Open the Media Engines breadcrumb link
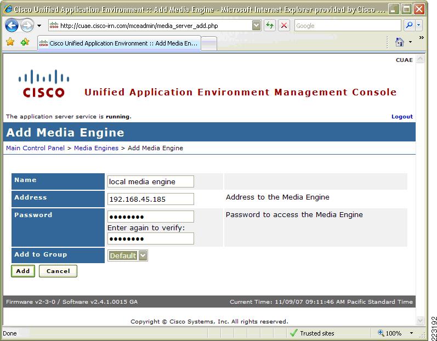 [x=96, y=148]
